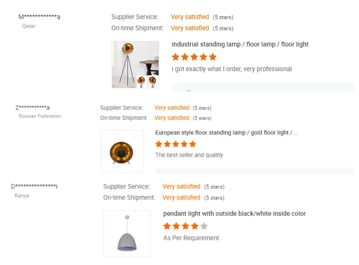Click the fifth star of the European lamp rating

[x=193, y=144]
